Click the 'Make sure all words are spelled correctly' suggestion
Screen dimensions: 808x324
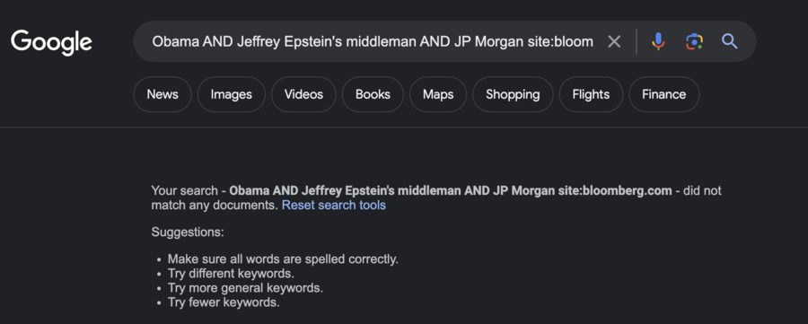click(283, 259)
